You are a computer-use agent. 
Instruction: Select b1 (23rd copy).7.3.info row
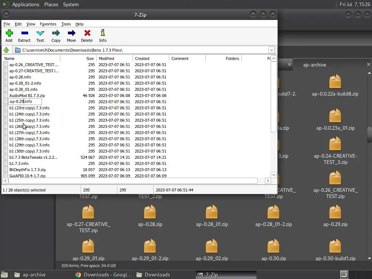point(137,108)
